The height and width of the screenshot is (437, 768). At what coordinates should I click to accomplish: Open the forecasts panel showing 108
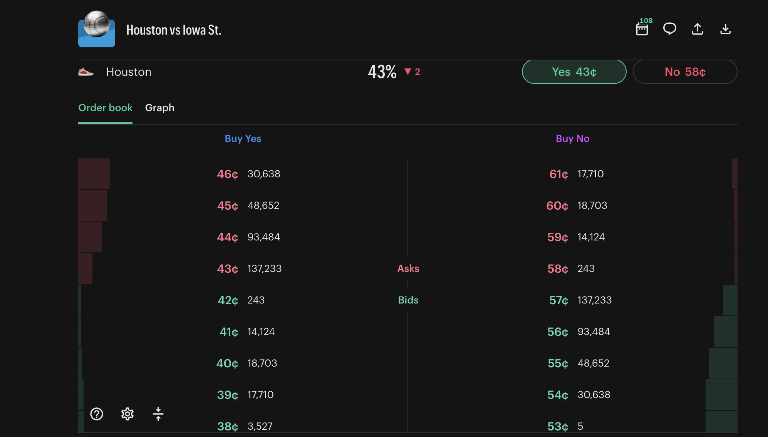(x=642, y=29)
